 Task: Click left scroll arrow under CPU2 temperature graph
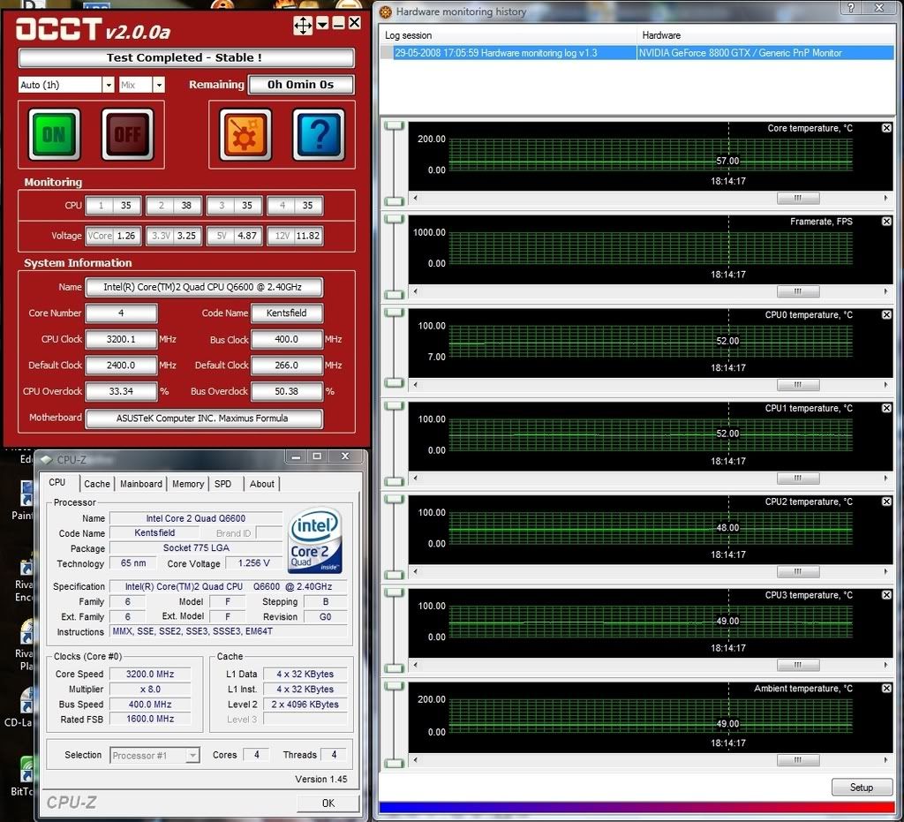[415, 571]
